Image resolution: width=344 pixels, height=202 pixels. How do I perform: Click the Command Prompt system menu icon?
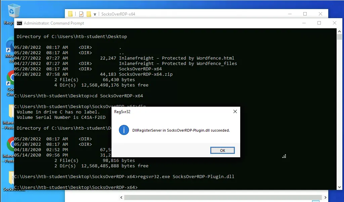point(19,23)
